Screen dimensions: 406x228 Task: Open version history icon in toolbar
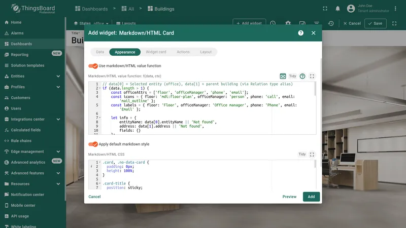tap(331, 23)
